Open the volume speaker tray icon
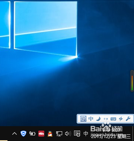 pyautogui.click(x=68, y=134)
